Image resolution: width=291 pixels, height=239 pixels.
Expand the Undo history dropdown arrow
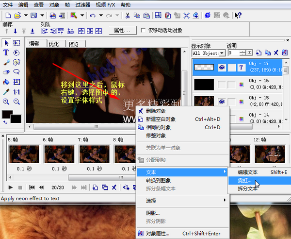[101, 16]
